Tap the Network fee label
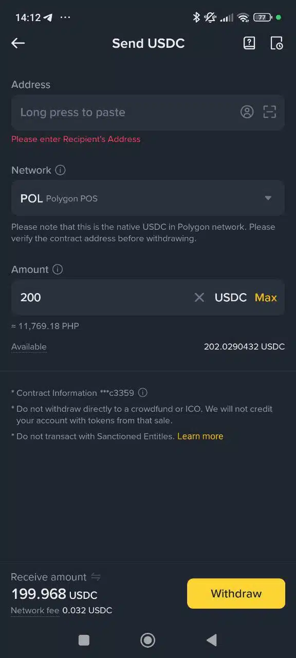This screenshot has width=296, height=658. pyautogui.click(x=35, y=610)
